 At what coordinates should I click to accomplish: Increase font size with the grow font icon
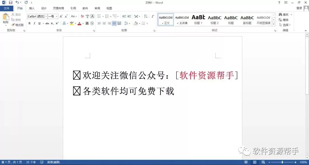61,16
